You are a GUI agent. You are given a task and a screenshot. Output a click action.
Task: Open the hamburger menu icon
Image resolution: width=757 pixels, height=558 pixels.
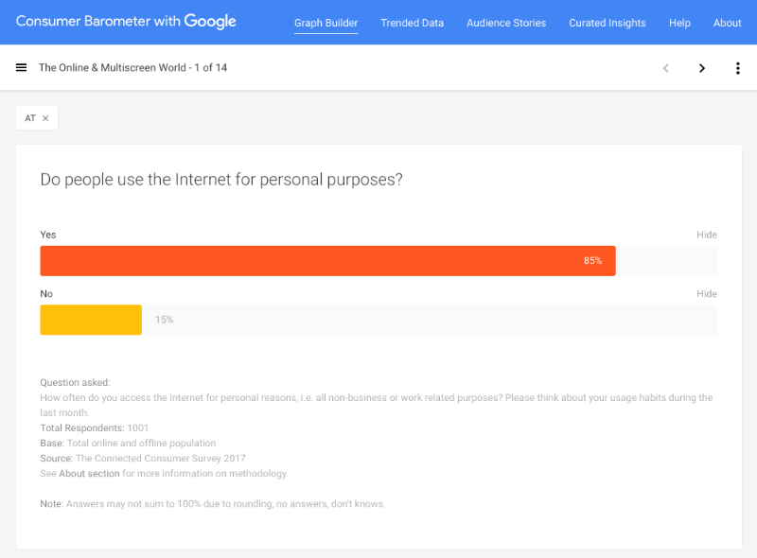pos(21,67)
